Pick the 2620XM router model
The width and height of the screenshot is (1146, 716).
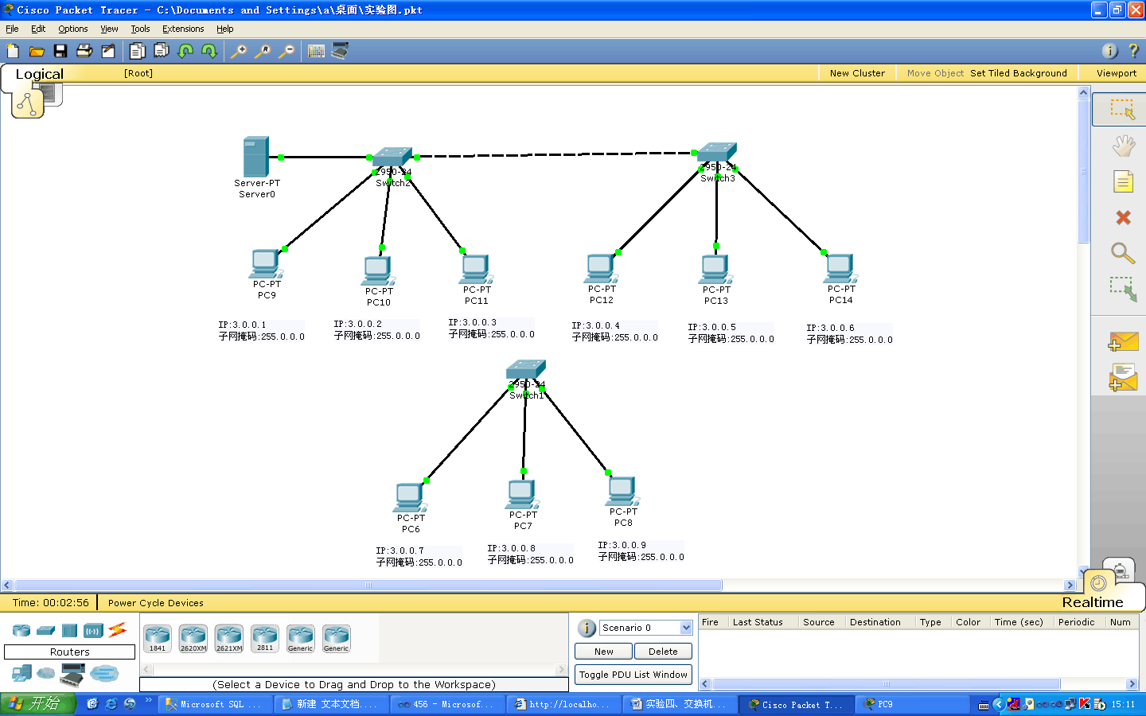click(x=193, y=638)
